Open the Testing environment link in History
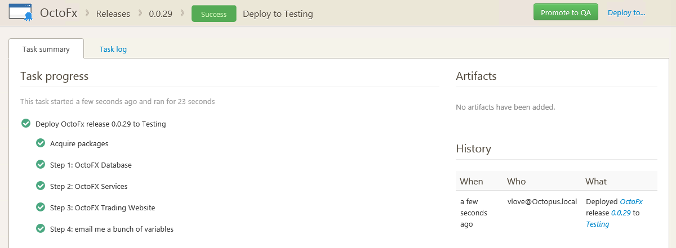The width and height of the screenshot is (676, 248). [x=597, y=224]
